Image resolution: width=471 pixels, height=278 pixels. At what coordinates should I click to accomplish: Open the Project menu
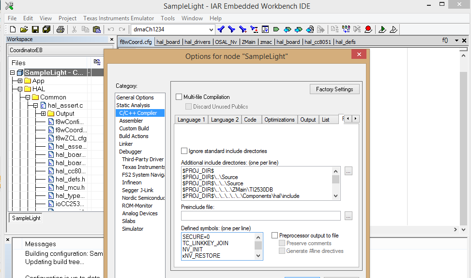coord(67,18)
